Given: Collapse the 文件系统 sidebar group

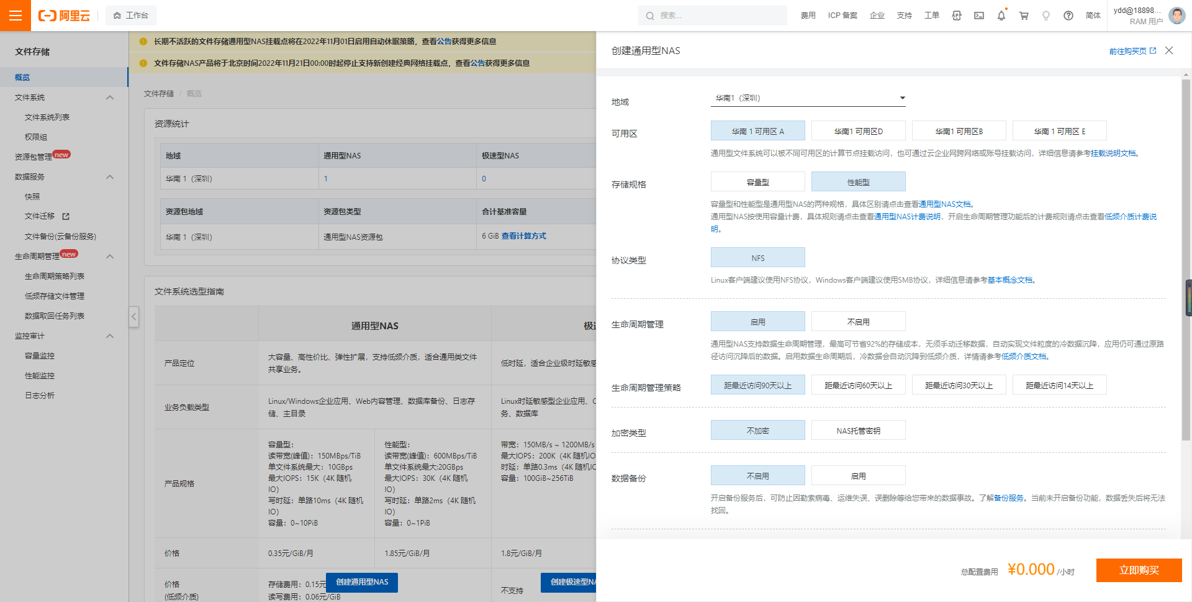Looking at the screenshot, I should (110, 98).
